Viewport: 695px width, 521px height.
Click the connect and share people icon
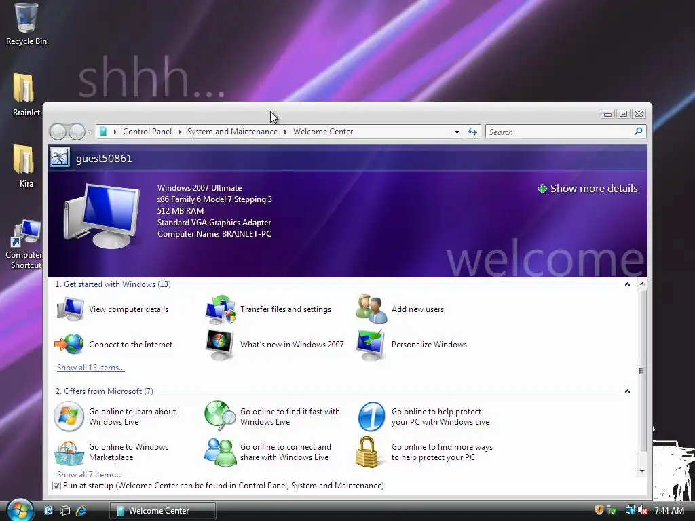pos(221,452)
